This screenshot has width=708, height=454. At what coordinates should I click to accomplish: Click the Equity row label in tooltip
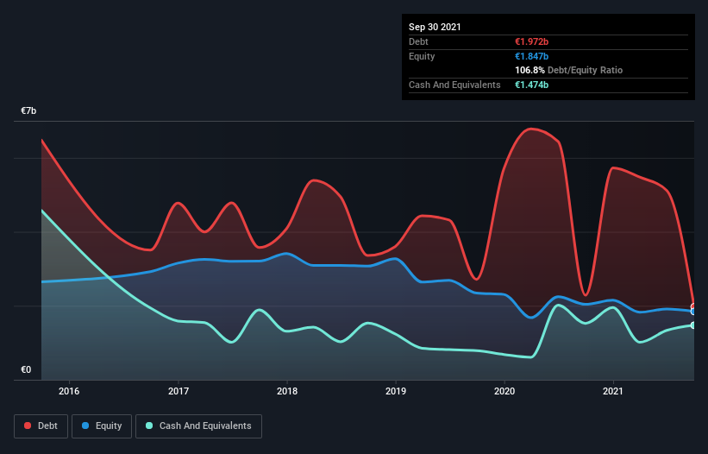[x=422, y=56]
